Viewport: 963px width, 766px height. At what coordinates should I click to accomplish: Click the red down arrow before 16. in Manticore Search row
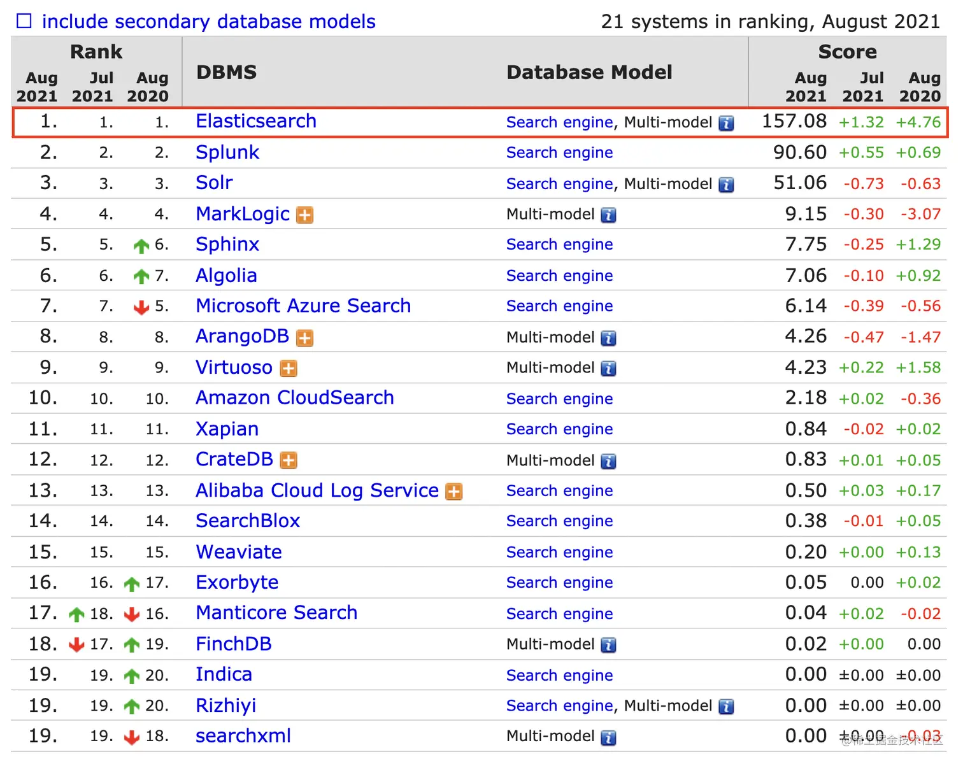132,614
